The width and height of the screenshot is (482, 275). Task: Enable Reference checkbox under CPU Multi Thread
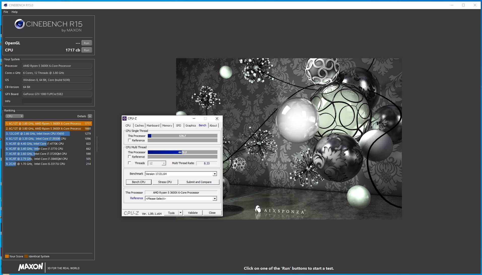(x=130, y=157)
